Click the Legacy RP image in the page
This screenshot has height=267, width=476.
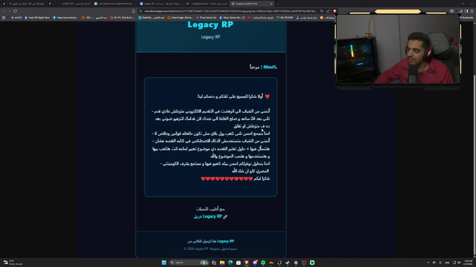tap(210, 140)
